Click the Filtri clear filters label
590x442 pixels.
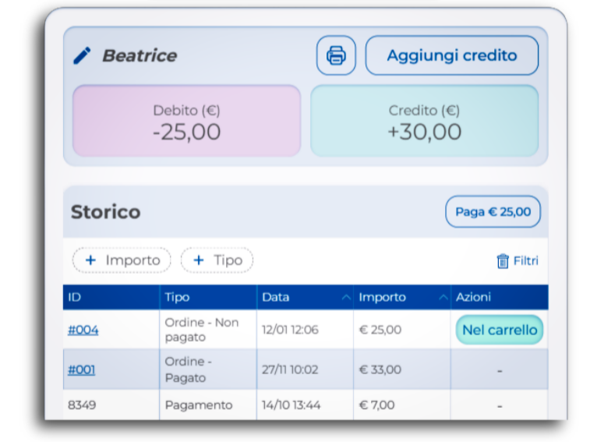(x=525, y=261)
